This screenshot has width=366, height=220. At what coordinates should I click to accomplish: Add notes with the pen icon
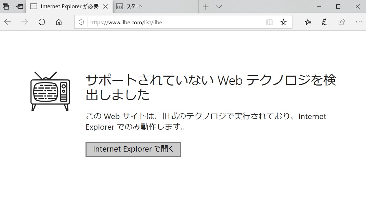pos(325,22)
